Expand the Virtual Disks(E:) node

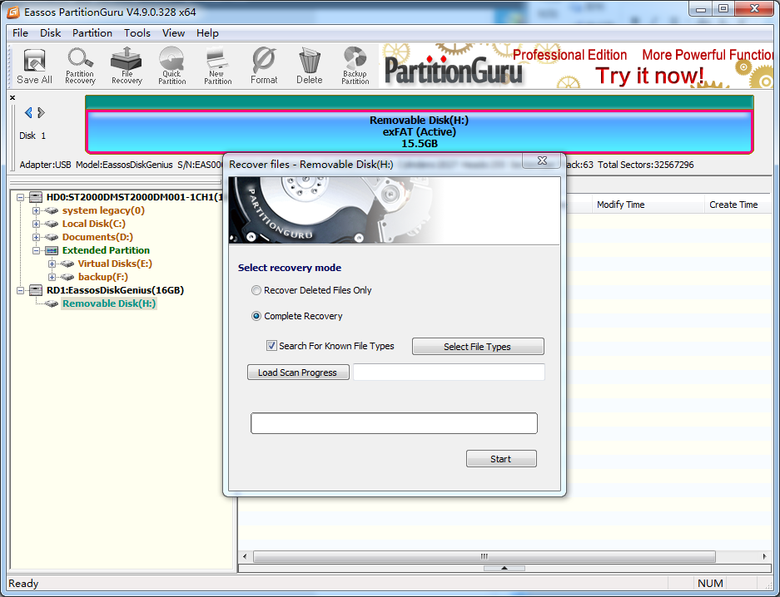tap(52, 264)
